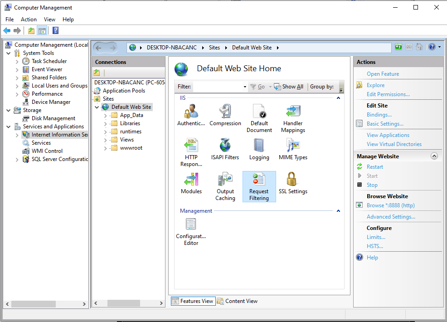Expand the wwwroot folder node
Screen dimensions: 447x322
[106, 148]
